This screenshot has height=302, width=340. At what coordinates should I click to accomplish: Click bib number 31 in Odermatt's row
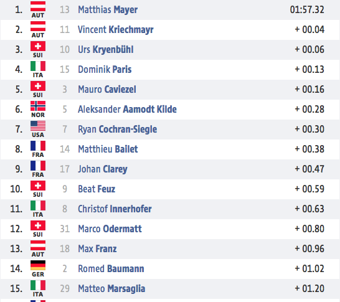(65, 229)
